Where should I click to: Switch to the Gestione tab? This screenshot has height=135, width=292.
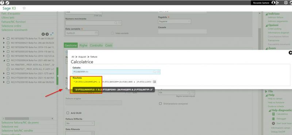[x=71, y=45]
